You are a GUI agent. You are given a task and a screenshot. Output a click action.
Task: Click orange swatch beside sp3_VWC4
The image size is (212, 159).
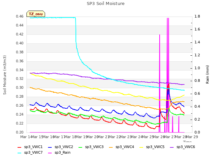click(x=111, y=147)
